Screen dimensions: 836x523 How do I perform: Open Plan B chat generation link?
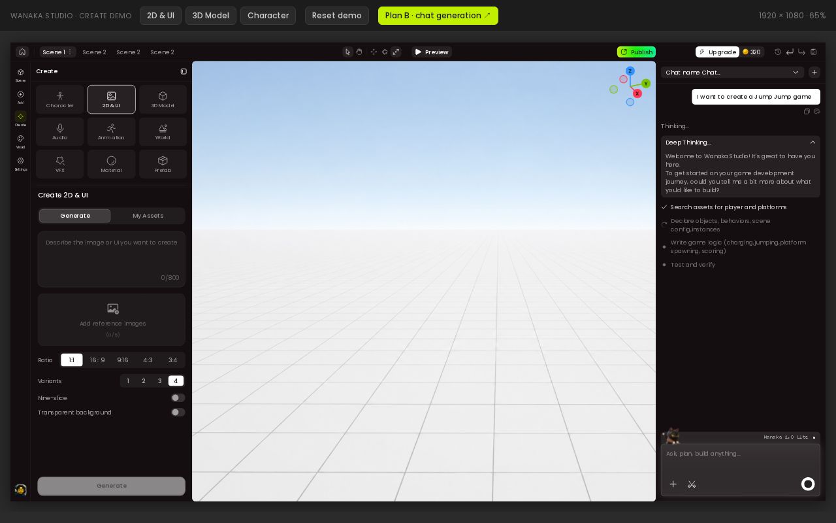click(x=438, y=16)
